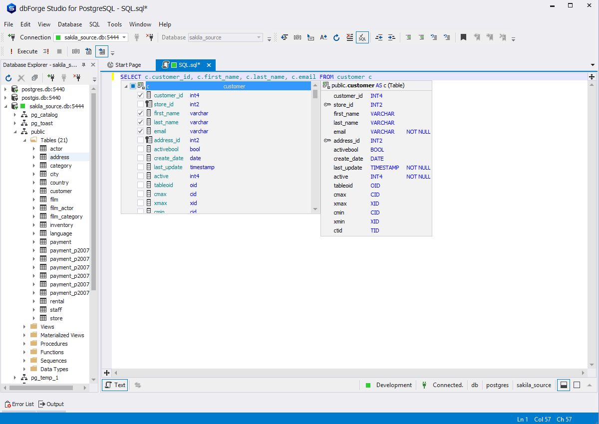
Task: Click the Execute current statement icon
Action: point(46,51)
